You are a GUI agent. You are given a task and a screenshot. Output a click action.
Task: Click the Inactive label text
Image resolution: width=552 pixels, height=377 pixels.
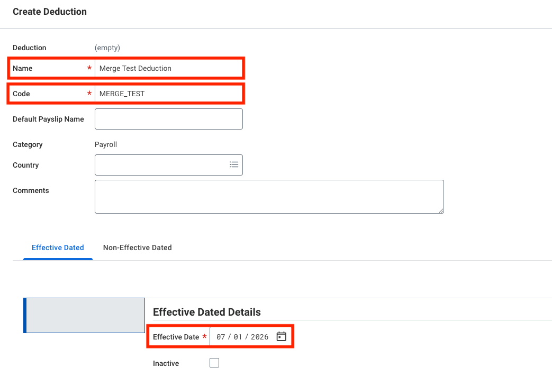coord(166,363)
